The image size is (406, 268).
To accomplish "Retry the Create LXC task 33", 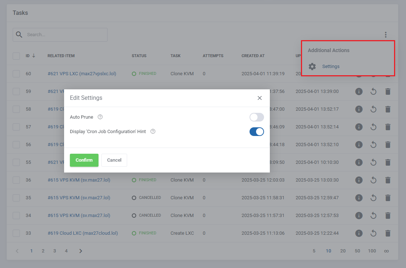I will 373,233.
